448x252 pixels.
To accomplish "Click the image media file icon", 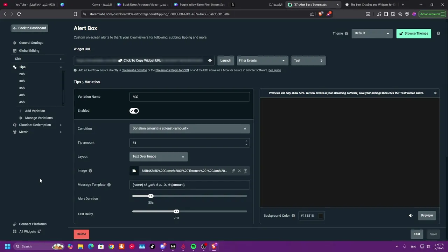I will [134, 171].
